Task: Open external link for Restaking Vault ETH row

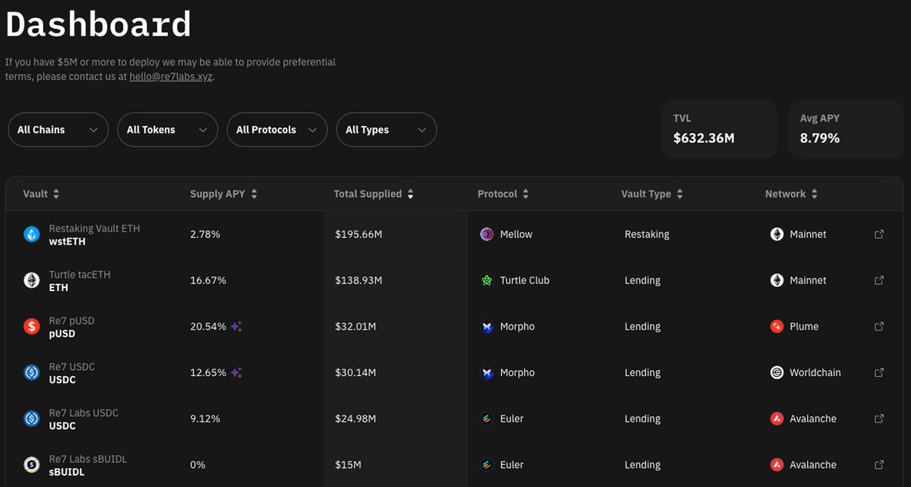Action: 879,234
